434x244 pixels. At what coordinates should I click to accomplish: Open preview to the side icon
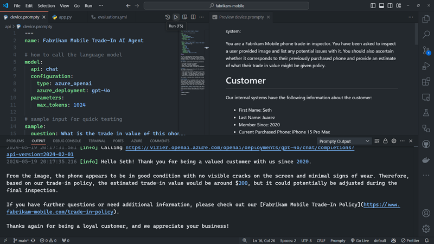(x=184, y=17)
